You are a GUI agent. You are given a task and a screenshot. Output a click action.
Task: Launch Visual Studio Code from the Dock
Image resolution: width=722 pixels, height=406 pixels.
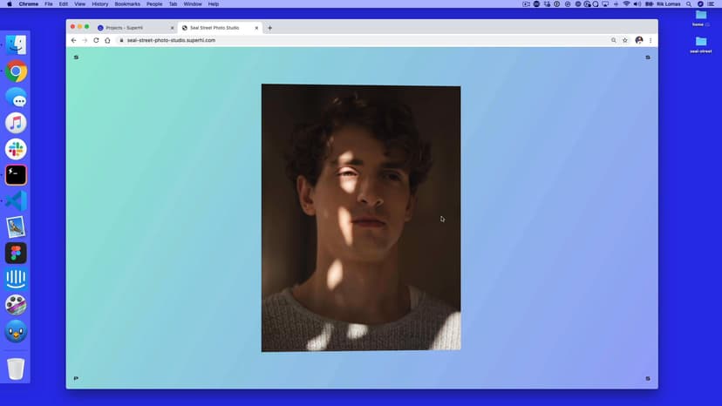16,201
